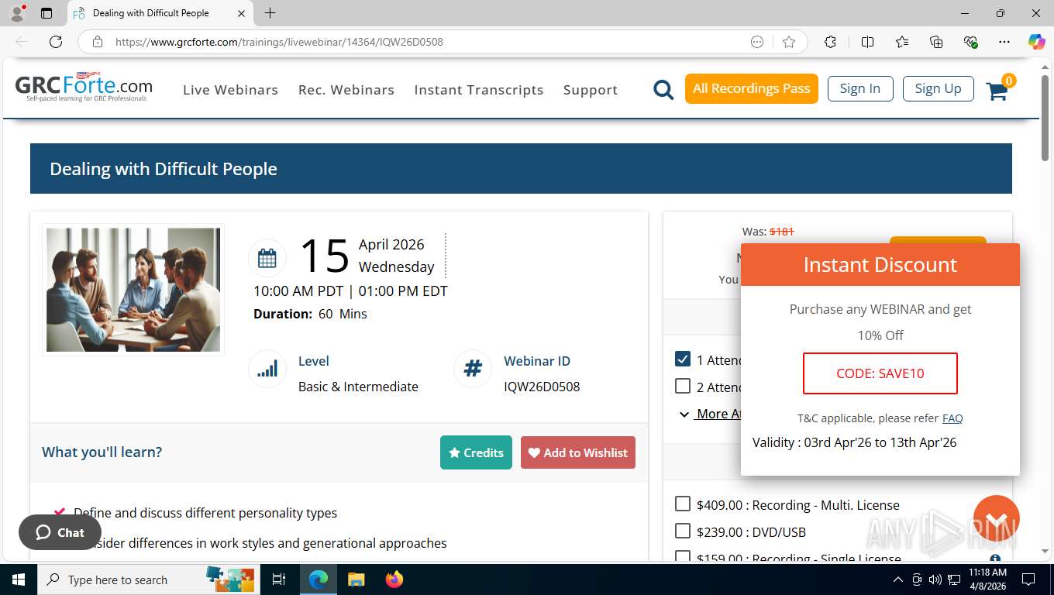Image resolution: width=1054 pixels, height=595 pixels.
Task: Open Windows Start menu
Action: pos(18,580)
